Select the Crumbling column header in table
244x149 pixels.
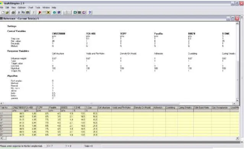[x=171, y=107]
